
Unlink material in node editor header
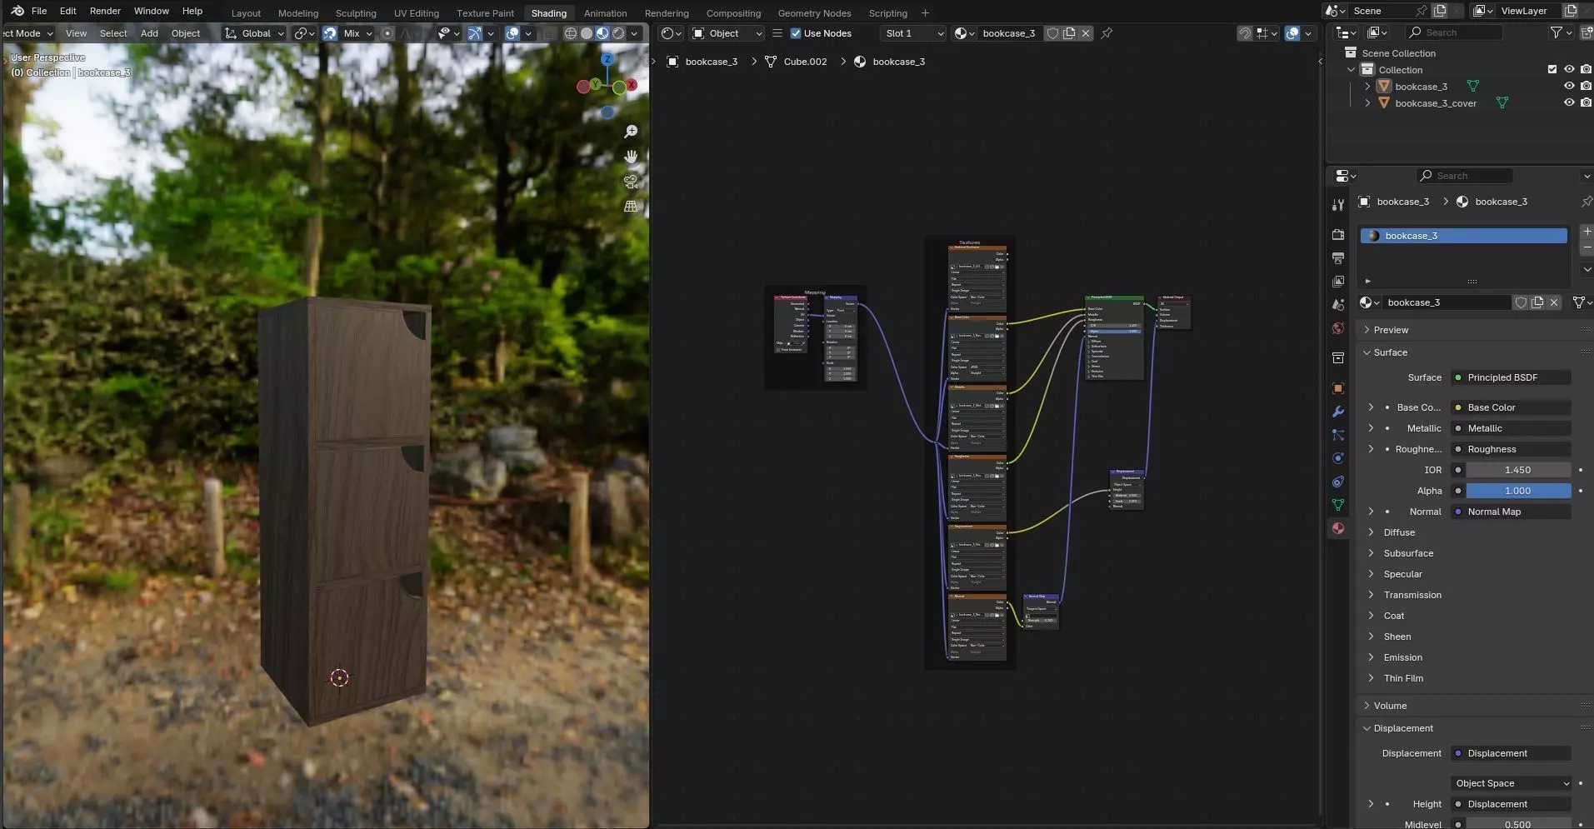pos(1086,33)
